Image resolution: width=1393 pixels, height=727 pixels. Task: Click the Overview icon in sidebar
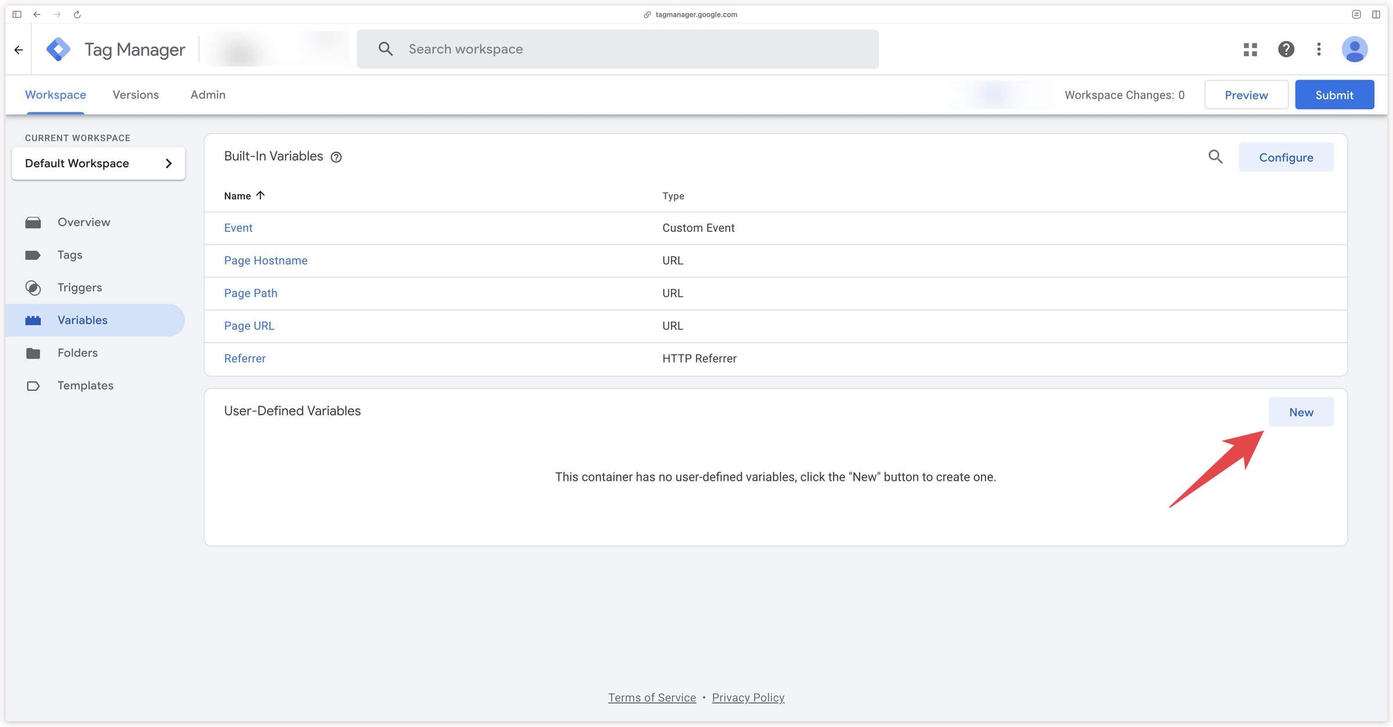pos(33,222)
